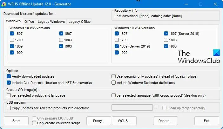Uncheck Windows 10 x86 version 1607
This screenshot has height=129, width=223.
61,34
